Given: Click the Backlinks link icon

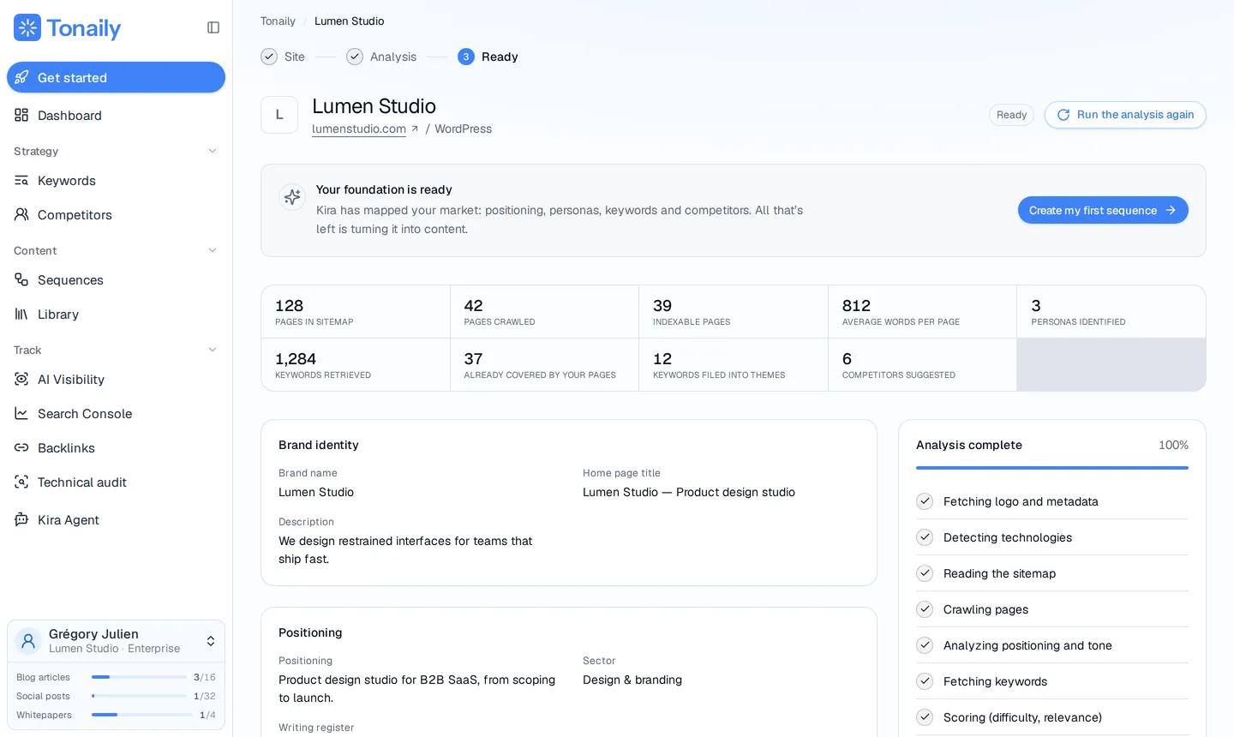Looking at the screenshot, I should (21, 448).
